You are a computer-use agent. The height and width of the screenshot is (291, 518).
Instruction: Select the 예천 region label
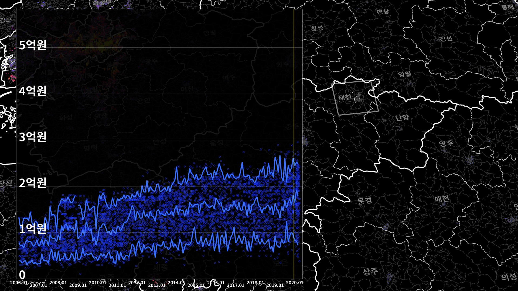pos(442,199)
